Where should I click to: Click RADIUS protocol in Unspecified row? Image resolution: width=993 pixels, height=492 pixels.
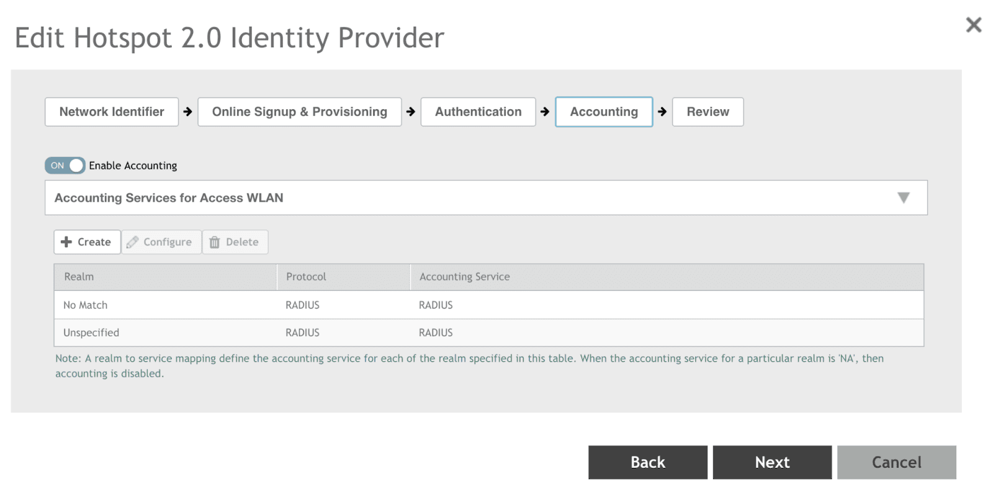tap(302, 333)
